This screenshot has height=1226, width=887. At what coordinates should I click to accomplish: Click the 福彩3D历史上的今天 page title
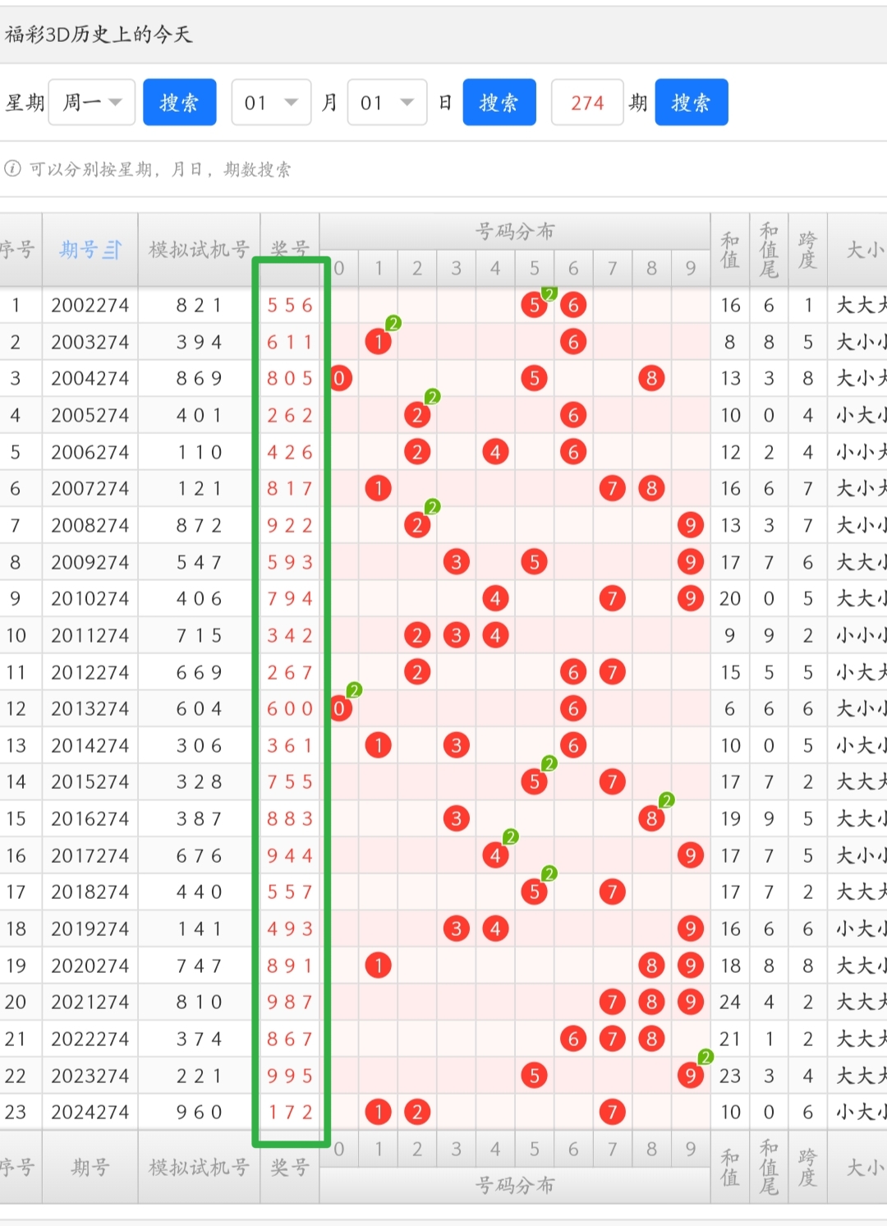pos(98,34)
